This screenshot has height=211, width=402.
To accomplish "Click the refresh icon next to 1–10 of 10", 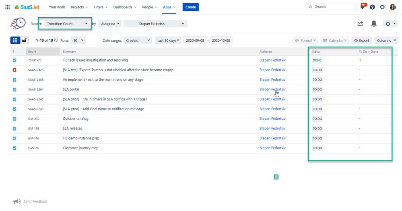I will tap(56, 40).
